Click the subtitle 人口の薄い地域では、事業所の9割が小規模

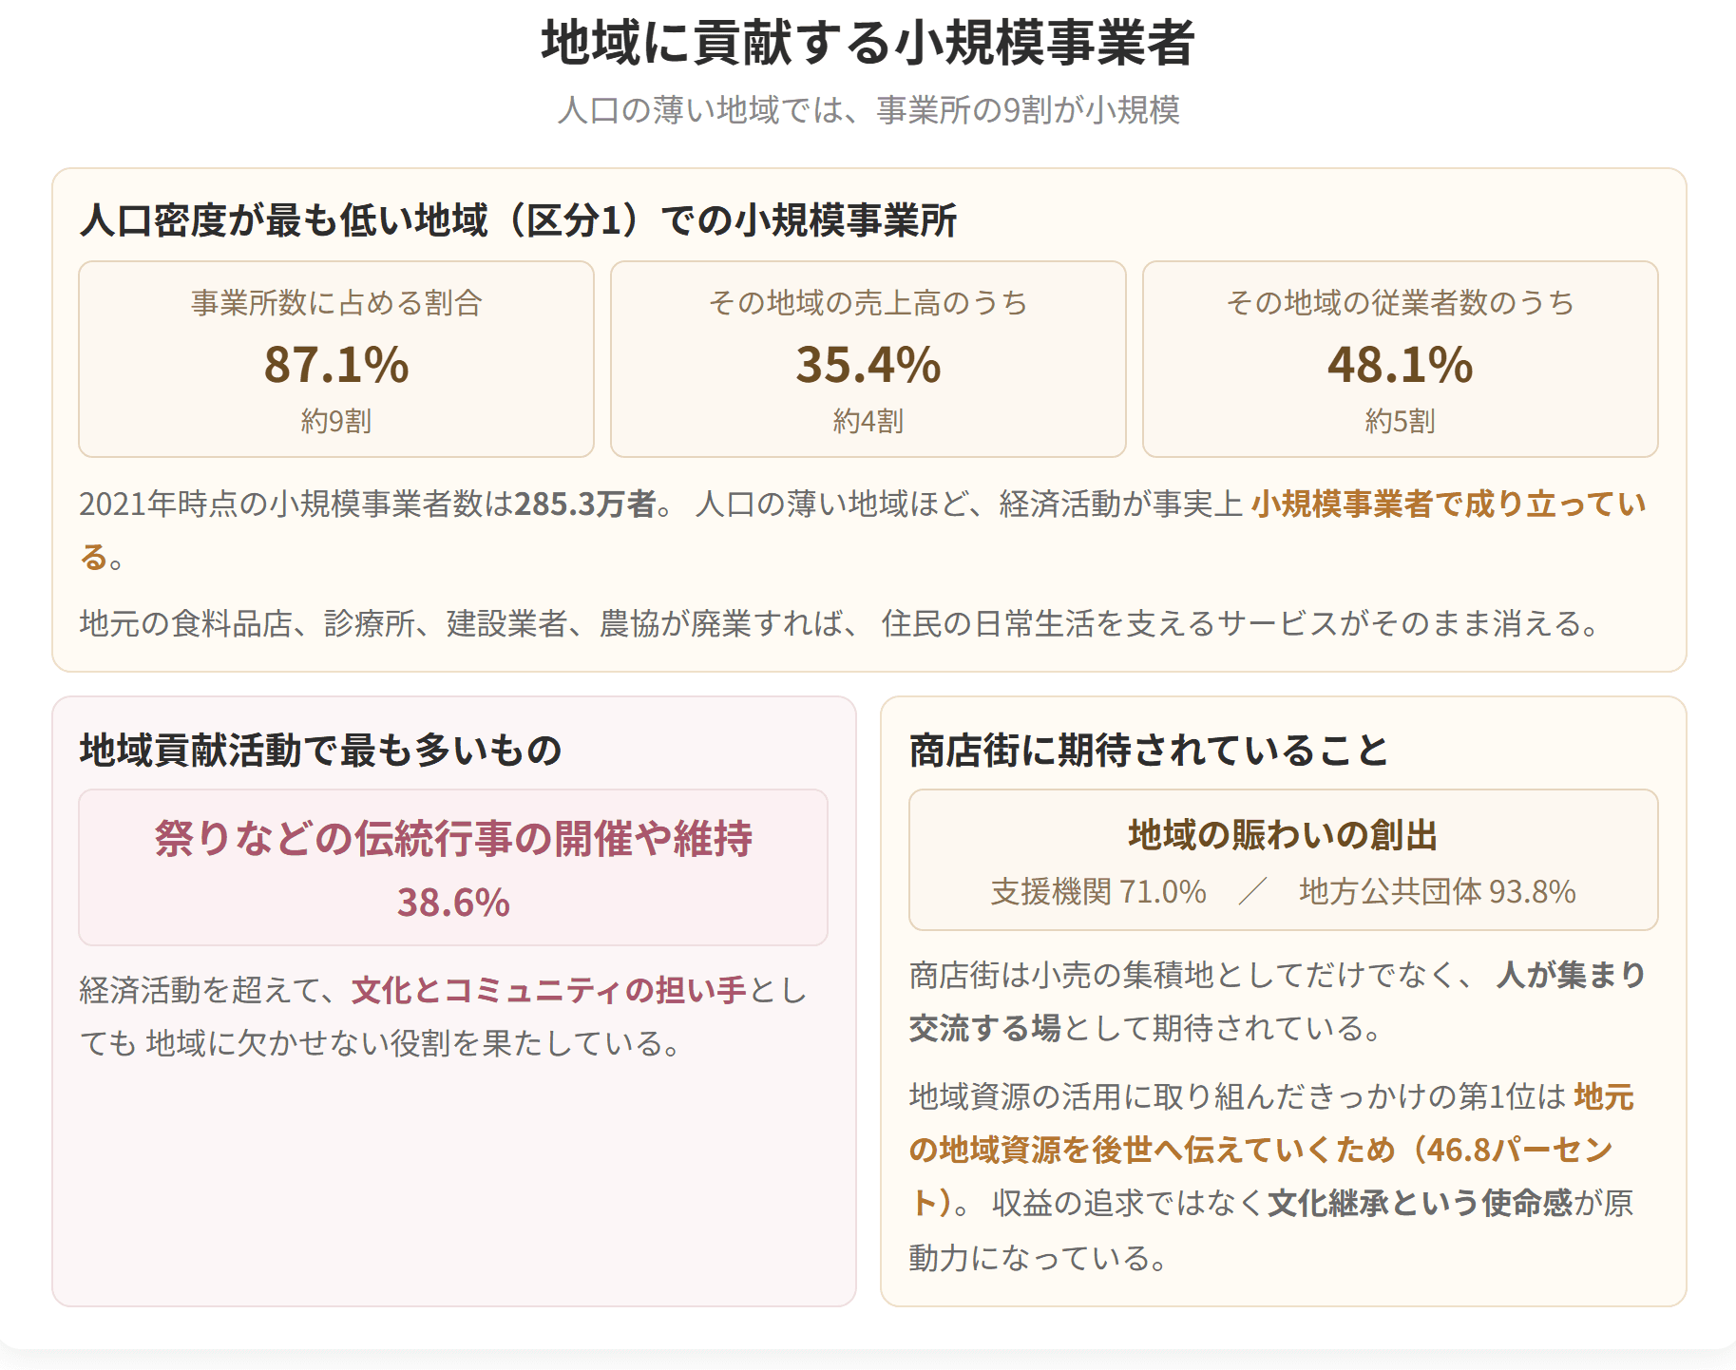(868, 110)
